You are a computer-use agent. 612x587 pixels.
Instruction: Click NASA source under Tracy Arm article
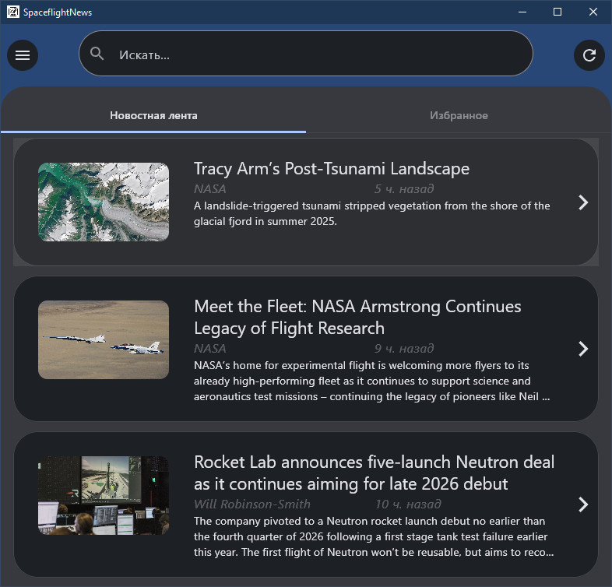(210, 189)
